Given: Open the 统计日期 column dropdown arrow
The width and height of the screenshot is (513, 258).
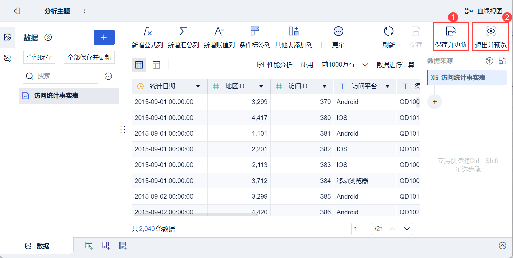Looking at the screenshot, I should click(198, 87).
